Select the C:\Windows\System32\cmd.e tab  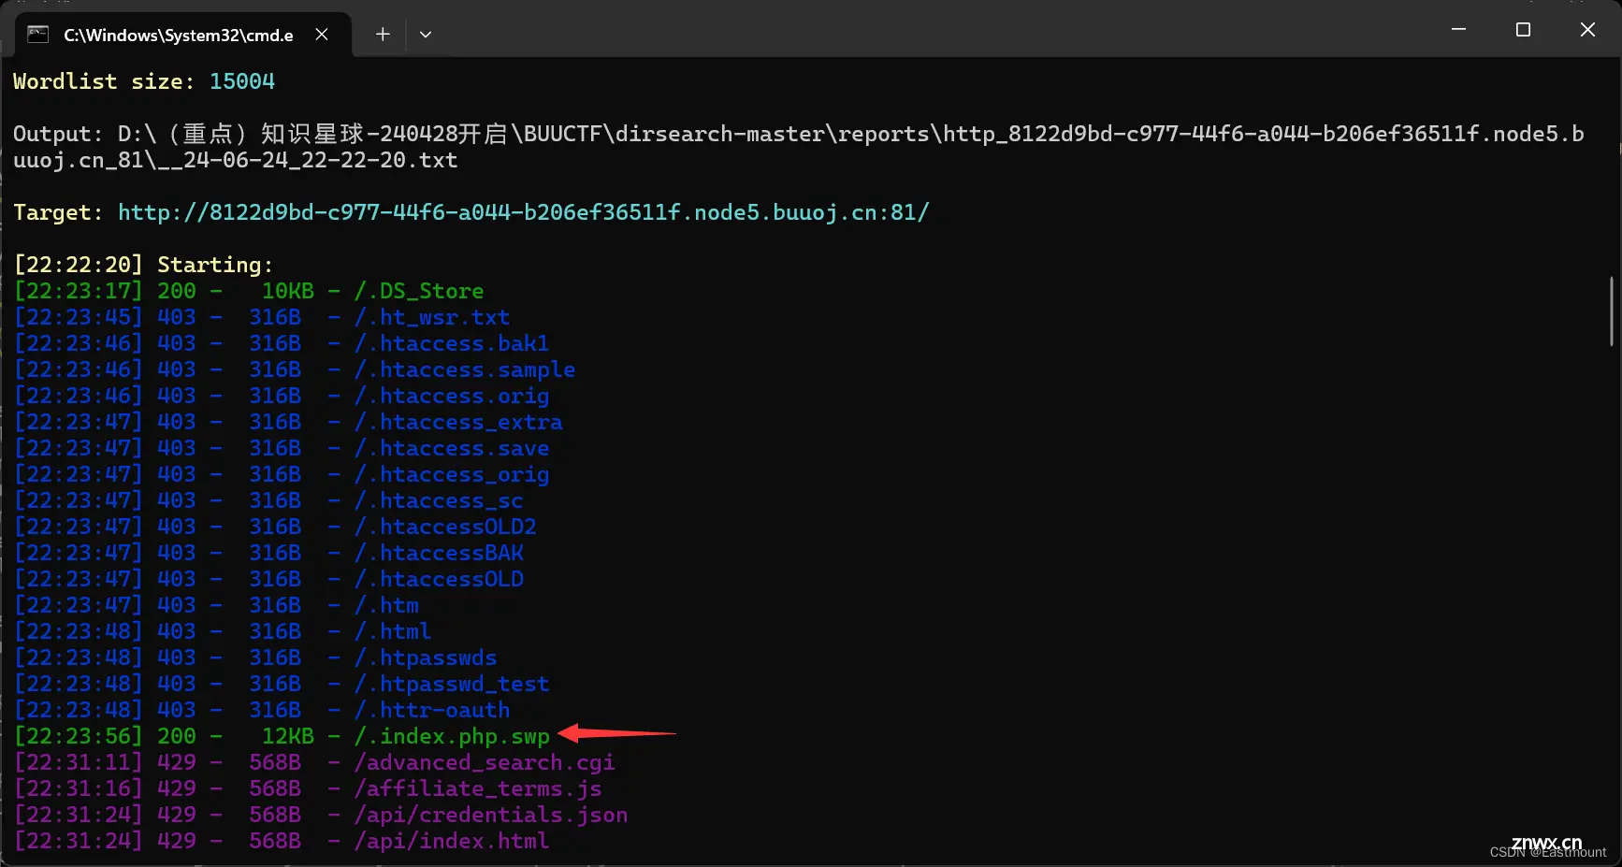tap(183, 35)
